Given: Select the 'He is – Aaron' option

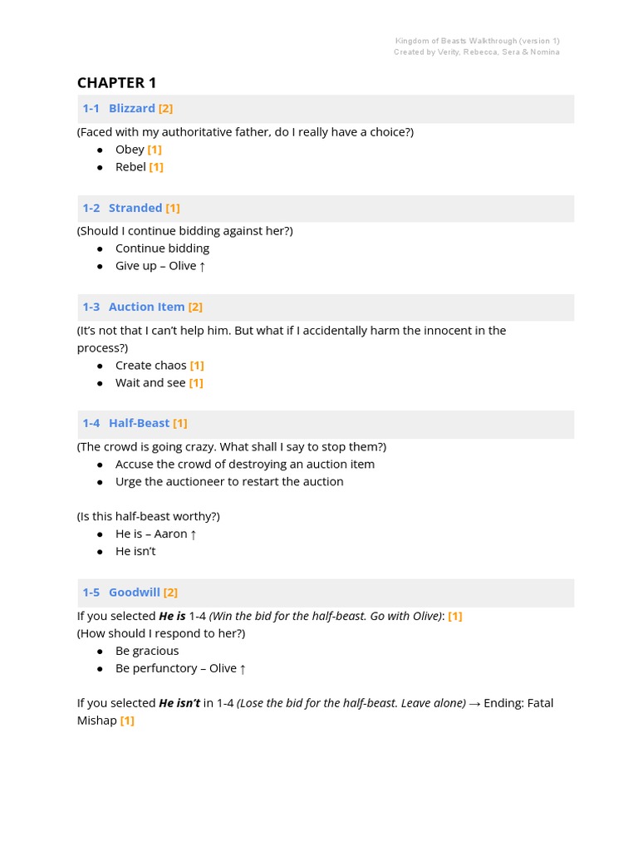Looking at the screenshot, I should (x=155, y=534).
